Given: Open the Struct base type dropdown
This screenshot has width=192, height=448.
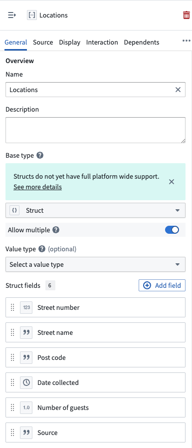Looking at the screenshot, I should coord(95,211).
